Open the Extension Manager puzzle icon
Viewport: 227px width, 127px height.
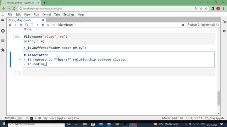click(x=3, y=50)
